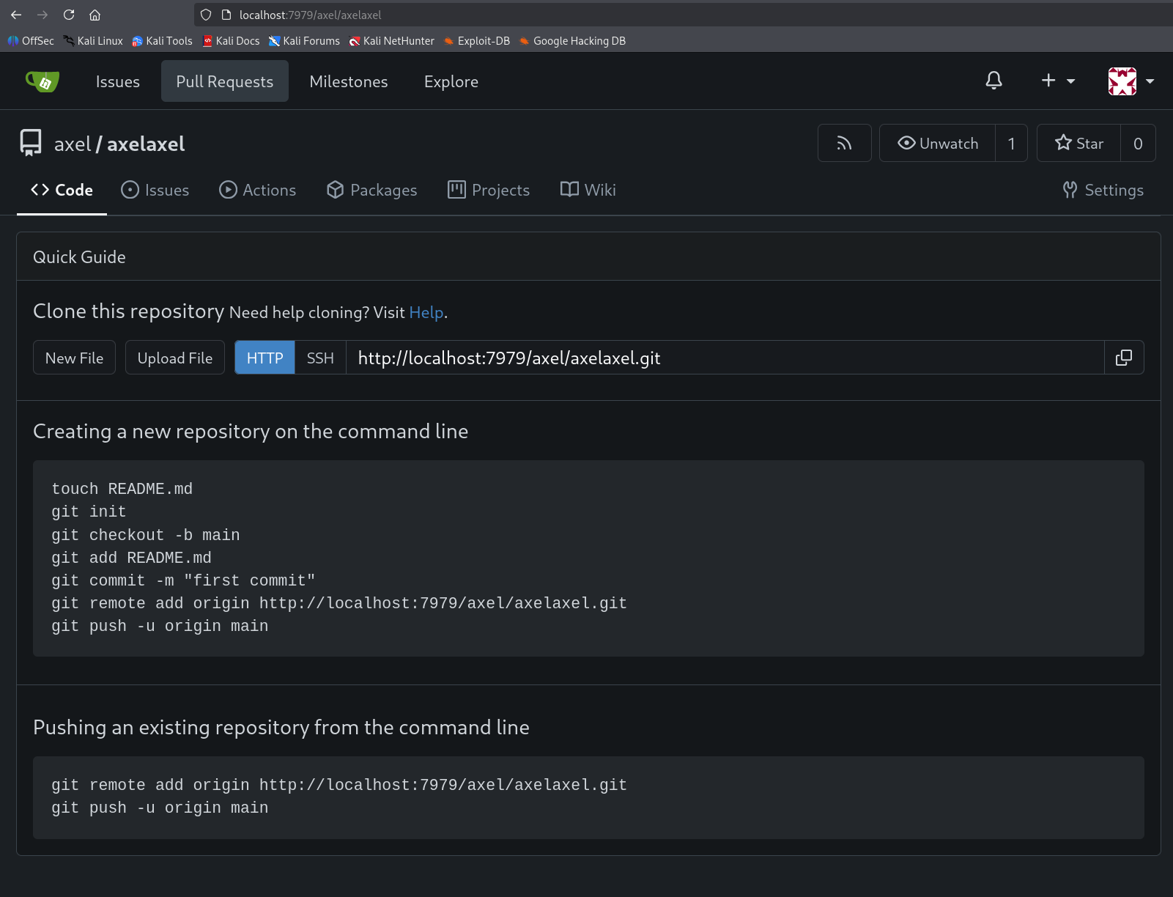The image size is (1173, 897).
Task: Open the Exploit-DB bookmark
Action: coord(476,41)
